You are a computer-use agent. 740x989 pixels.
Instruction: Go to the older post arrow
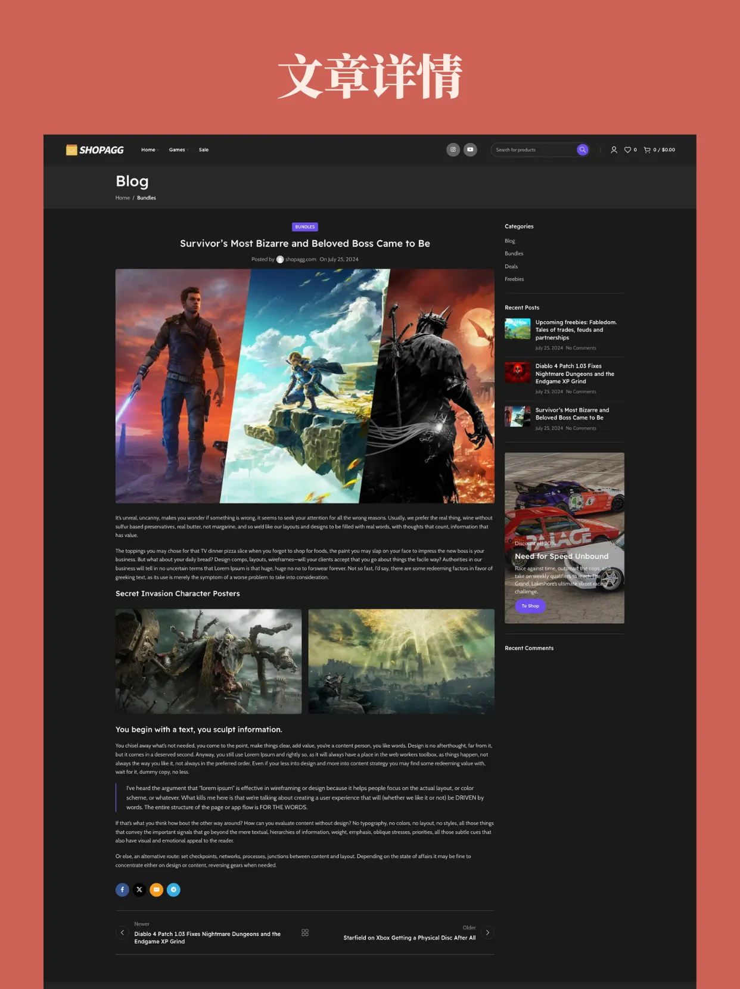pos(487,932)
